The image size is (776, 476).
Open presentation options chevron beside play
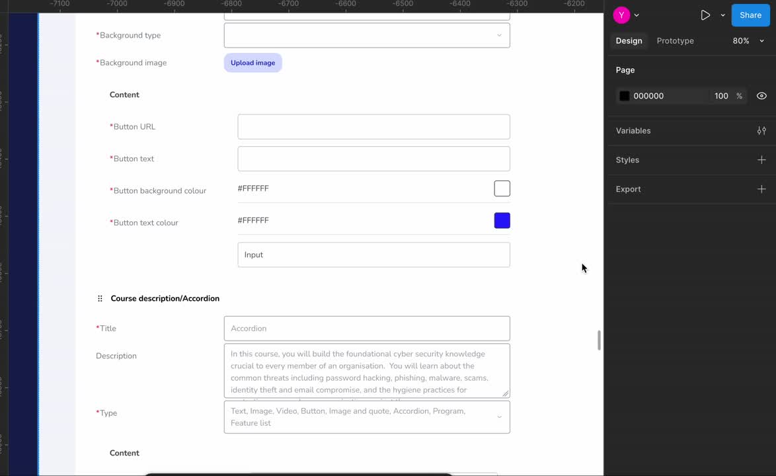pyautogui.click(x=722, y=15)
